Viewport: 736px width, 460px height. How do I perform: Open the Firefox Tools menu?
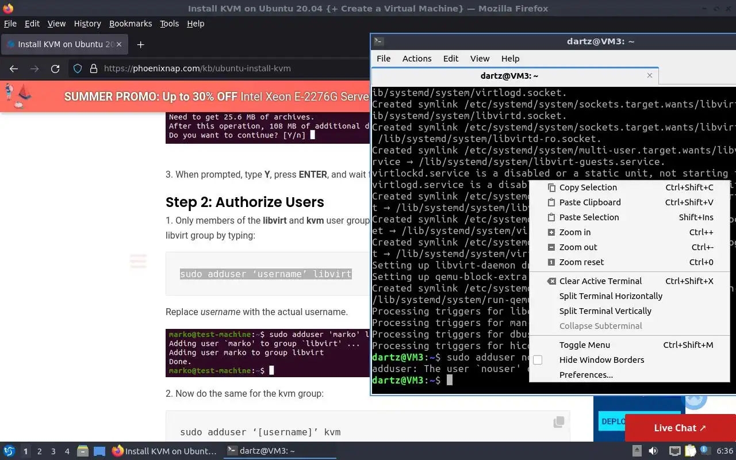pyautogui.click(x=169, y=24)
